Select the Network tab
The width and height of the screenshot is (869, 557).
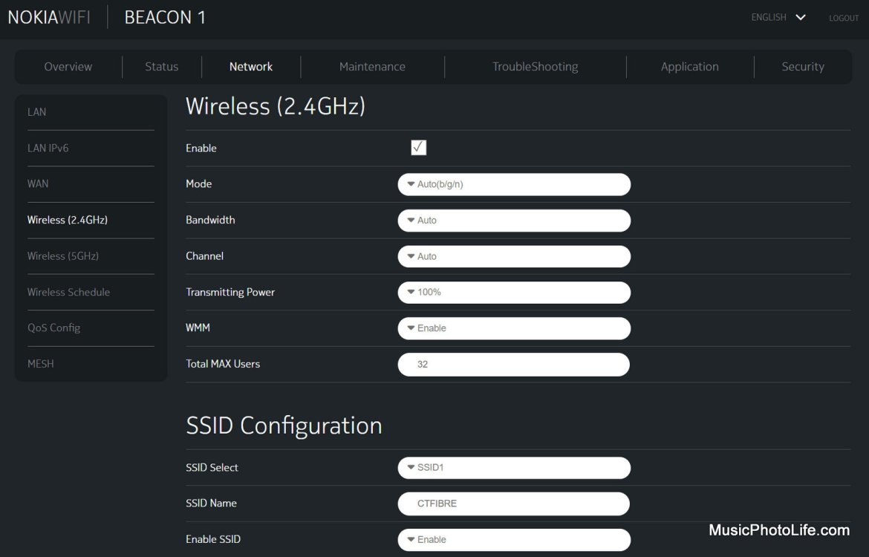coord(250,67)
